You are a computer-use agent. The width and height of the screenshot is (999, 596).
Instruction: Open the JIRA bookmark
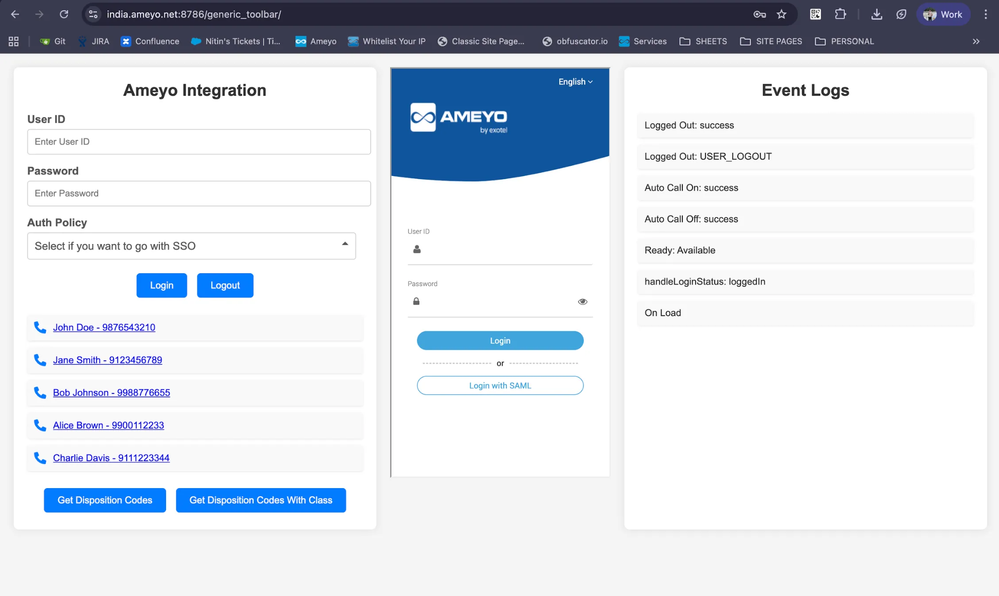point(93,41)
